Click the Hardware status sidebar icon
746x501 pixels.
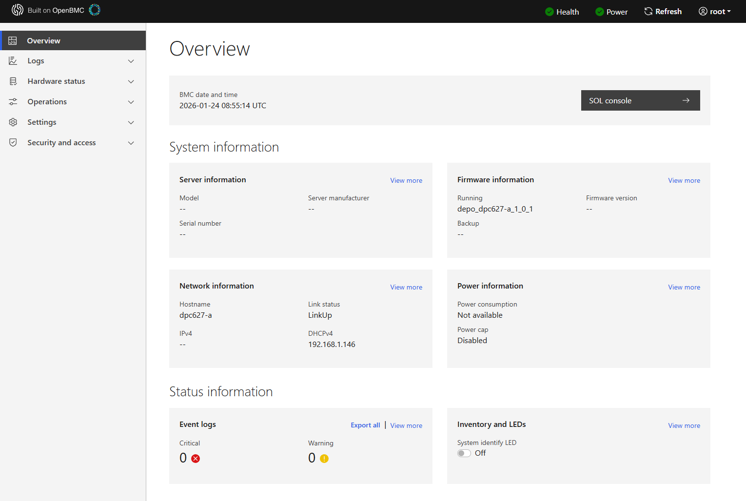point(13,81)
